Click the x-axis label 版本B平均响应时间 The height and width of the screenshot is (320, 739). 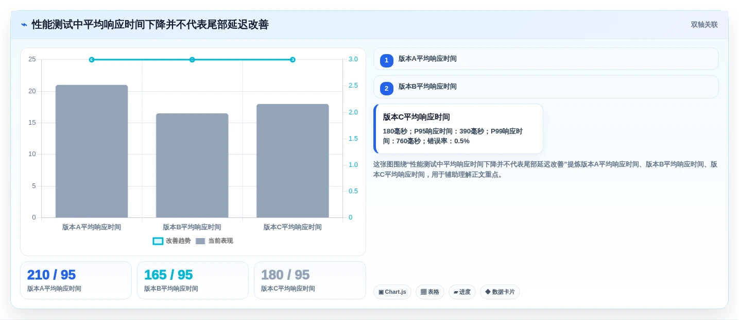click(x=192, y=227)
